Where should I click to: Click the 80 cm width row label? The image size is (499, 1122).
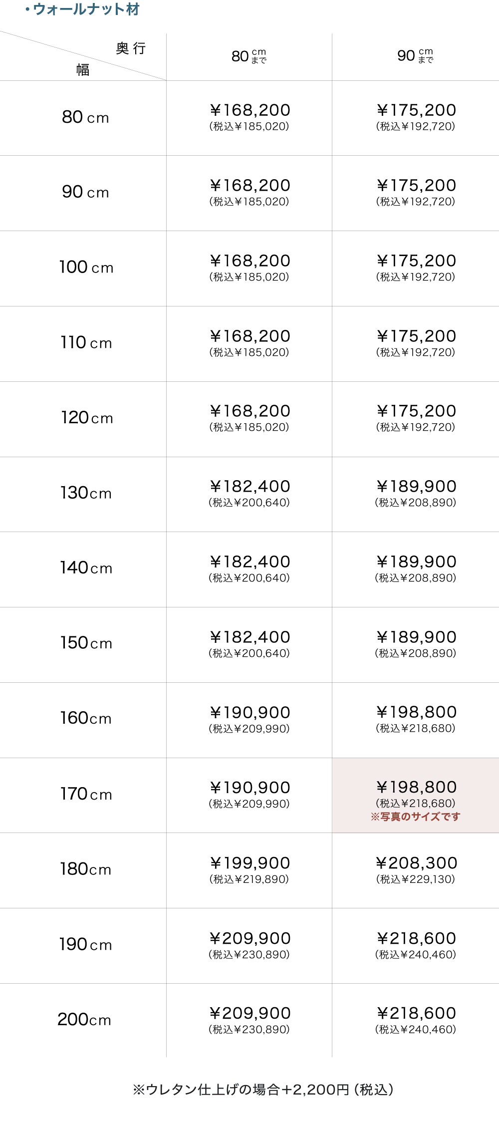[x=85, y=117]
